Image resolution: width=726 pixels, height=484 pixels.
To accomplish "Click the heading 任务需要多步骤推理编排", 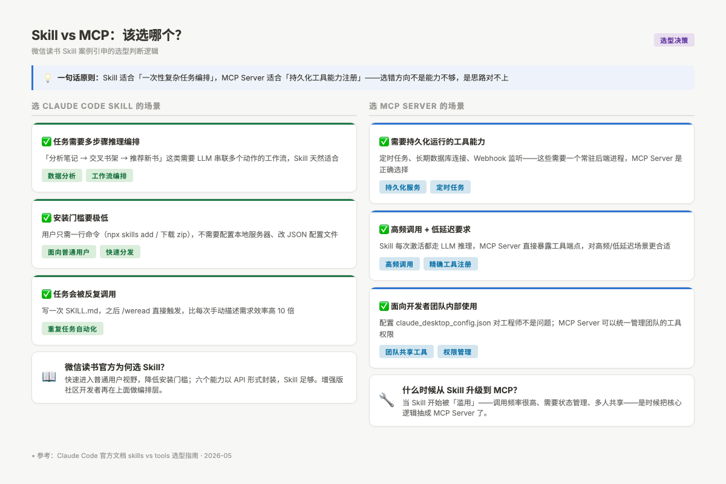I will click(x=97, y=142).
